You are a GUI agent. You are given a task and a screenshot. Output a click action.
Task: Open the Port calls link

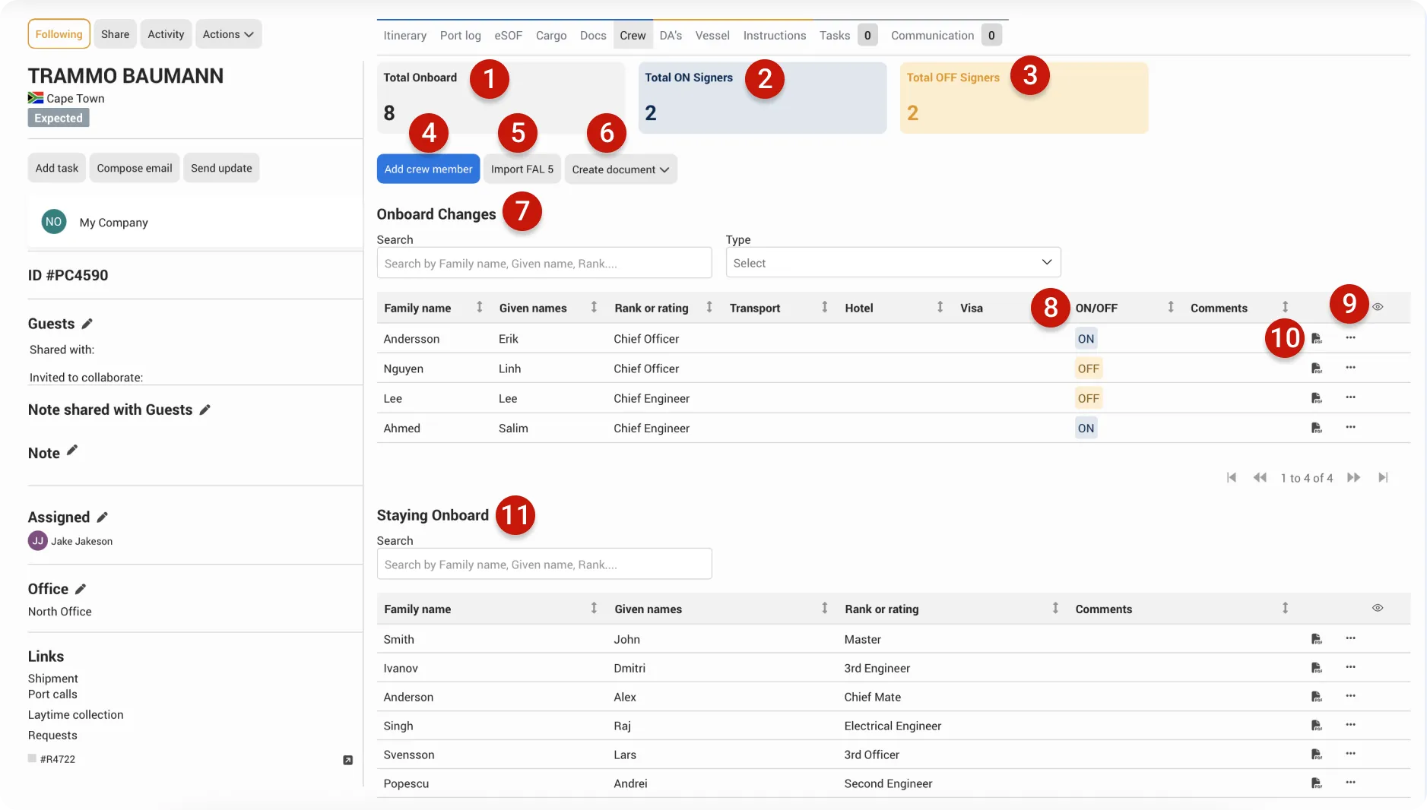click(52, 695)
